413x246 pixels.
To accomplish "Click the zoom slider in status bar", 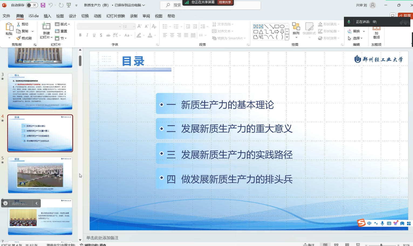I will 381,245.
